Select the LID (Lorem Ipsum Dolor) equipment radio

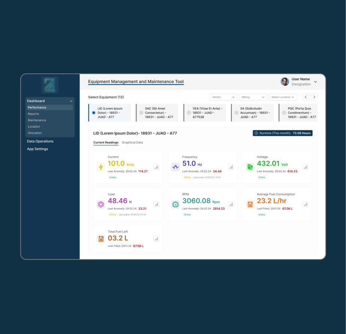coord(94,113)
